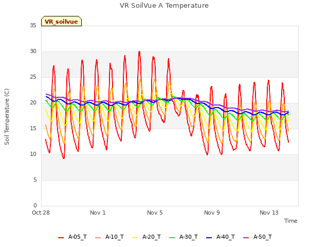
Task: Click the yellow A-20_T legend swatch
Action: coord(135,238)
